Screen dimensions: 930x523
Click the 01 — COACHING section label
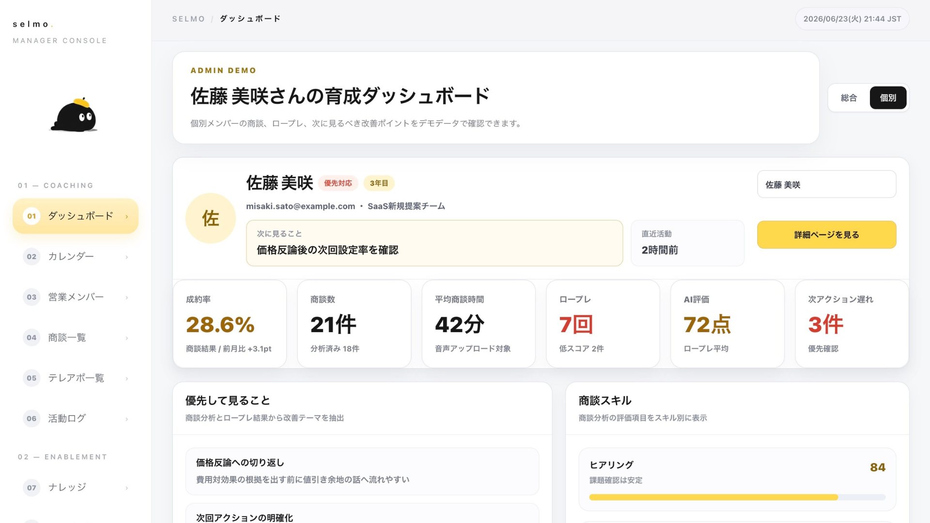tap(56, 185)
